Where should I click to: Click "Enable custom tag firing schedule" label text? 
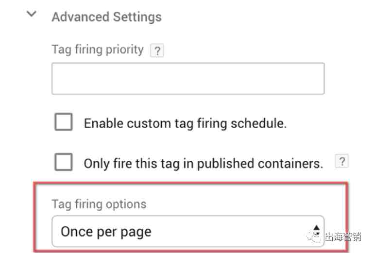point(185,123)
